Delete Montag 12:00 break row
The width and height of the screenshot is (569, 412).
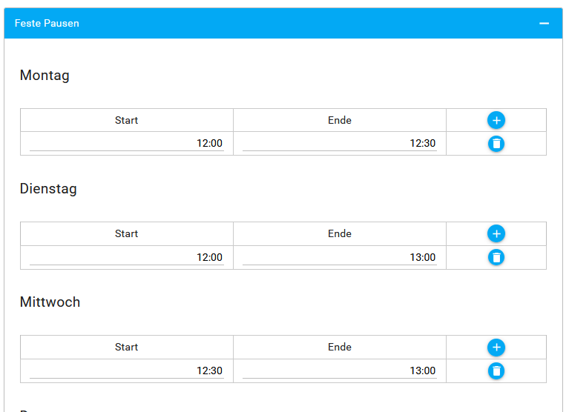click(496, 144)
